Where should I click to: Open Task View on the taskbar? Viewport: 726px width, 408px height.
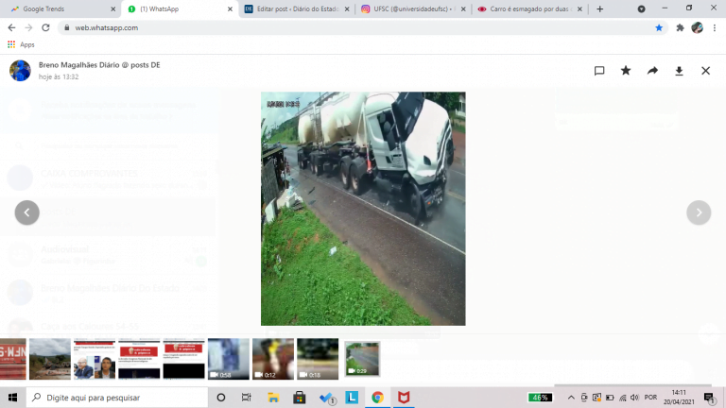(247, 398)
